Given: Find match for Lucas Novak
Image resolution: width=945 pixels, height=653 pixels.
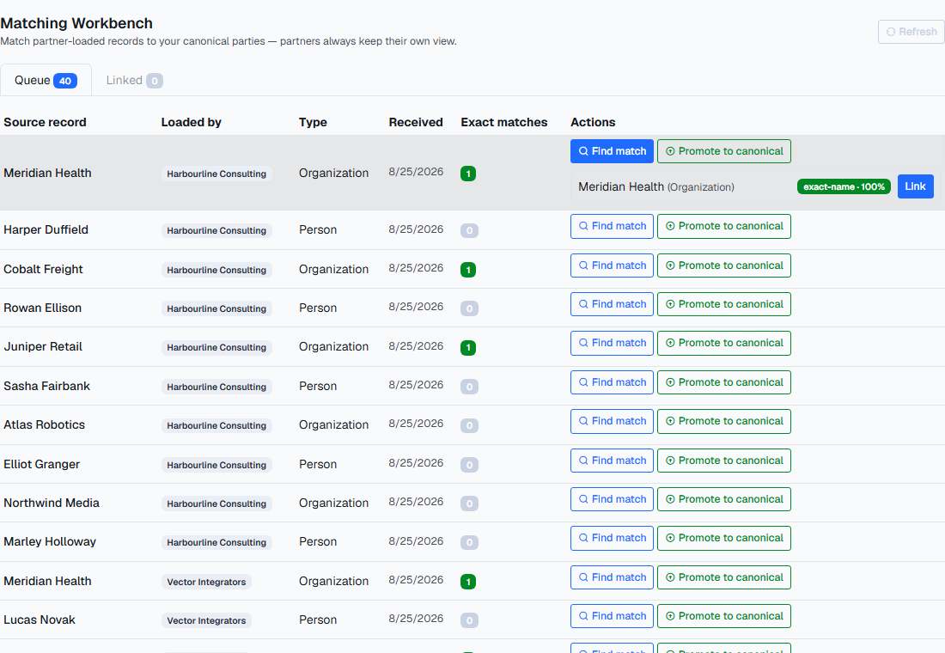Looking at the screenshot, I should tap(612, 616).
